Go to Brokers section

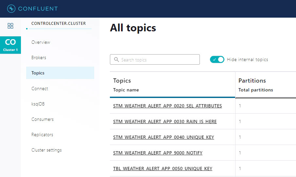pos(39,57)
